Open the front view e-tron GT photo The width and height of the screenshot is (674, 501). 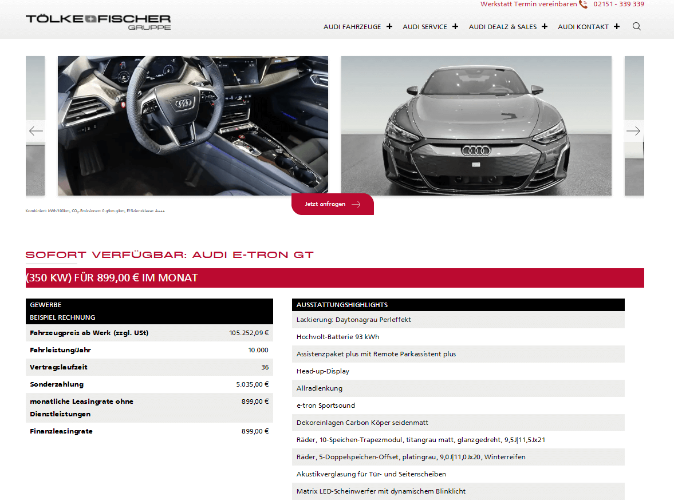coord(476,126)
